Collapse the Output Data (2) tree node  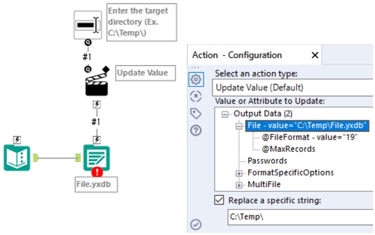[225, 114]
